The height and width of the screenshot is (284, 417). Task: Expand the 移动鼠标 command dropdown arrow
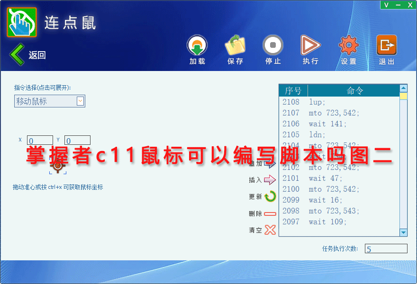(80, 101)
